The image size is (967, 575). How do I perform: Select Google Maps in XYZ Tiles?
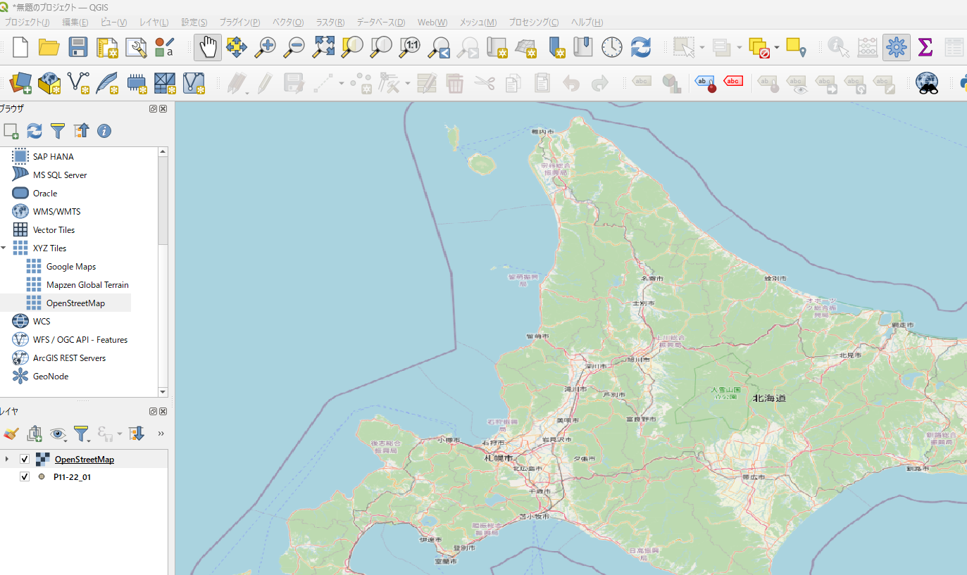(70, 267)
